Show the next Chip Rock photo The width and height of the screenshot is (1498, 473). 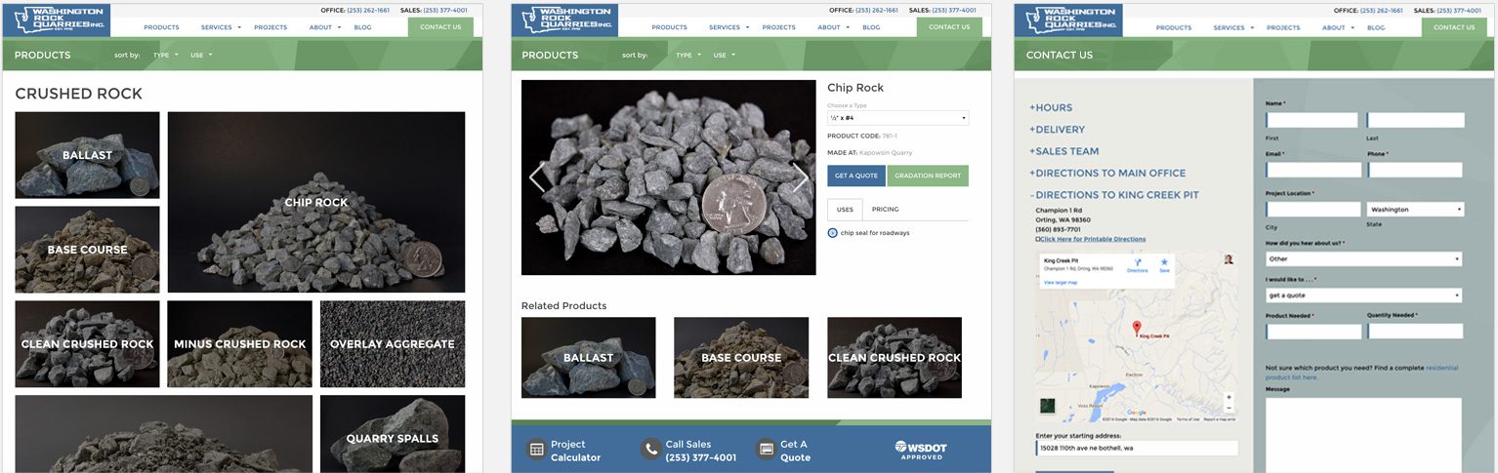(801, 177)
